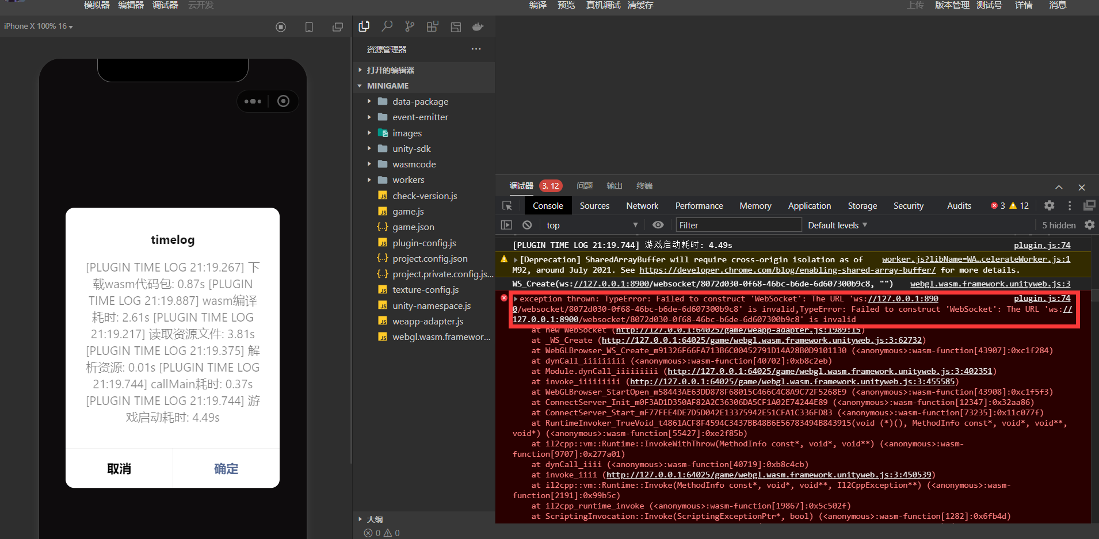Open the Default levels dropdown
The height and width of the screenshot is (539, 1099).
pos(838,225)
